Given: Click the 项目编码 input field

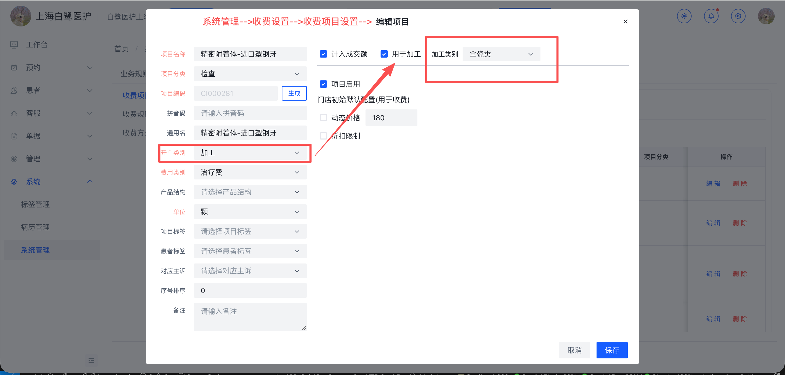Looking at the screenshot, I should click(235, 93).
